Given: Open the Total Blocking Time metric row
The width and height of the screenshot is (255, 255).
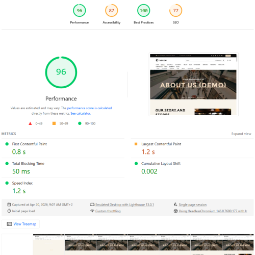Looking at the screenshot, I should pos(63,168).
